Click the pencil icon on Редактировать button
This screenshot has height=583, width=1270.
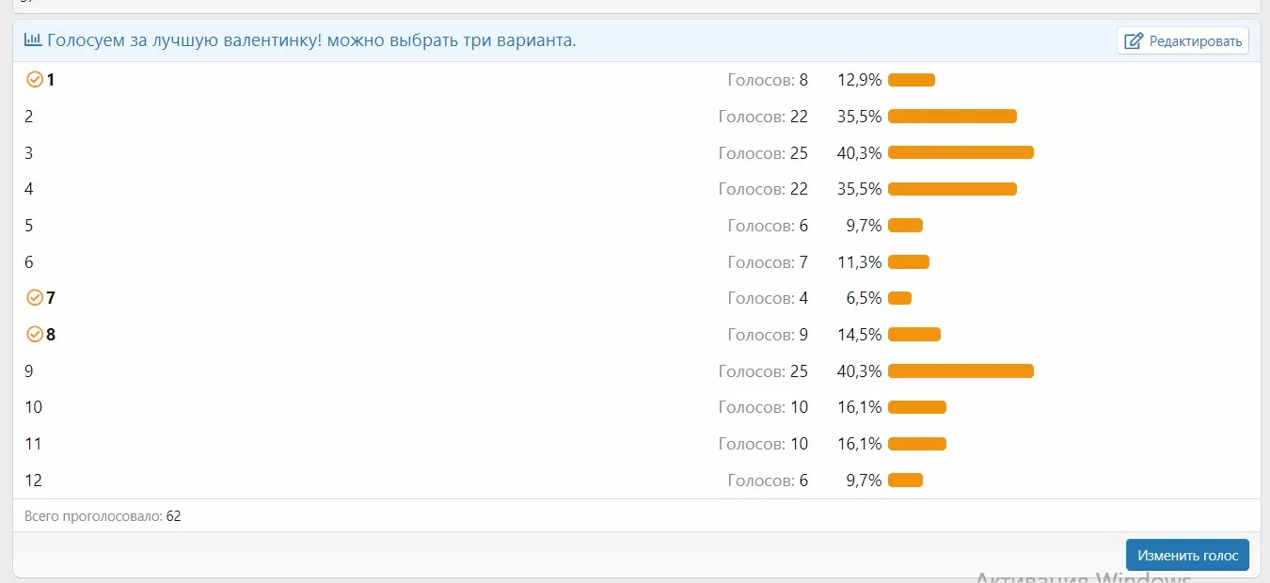(x=1134, y=40)
